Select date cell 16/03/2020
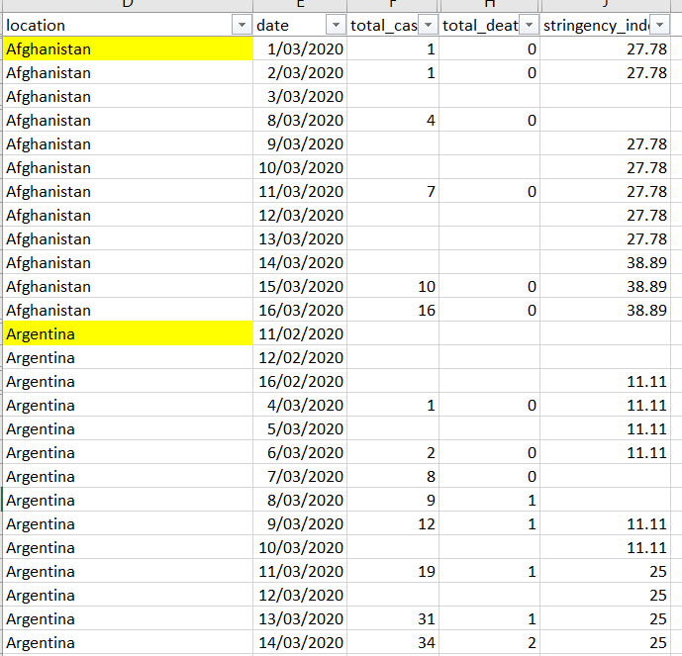The image size is (682, 656). pyautogui.click(x=300, y=310)
